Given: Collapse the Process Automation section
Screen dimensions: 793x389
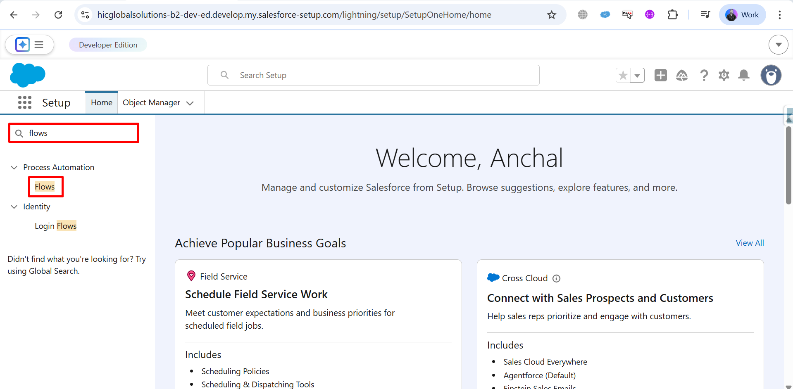Looking at the screenshot, I should click(x=14, y=167).
